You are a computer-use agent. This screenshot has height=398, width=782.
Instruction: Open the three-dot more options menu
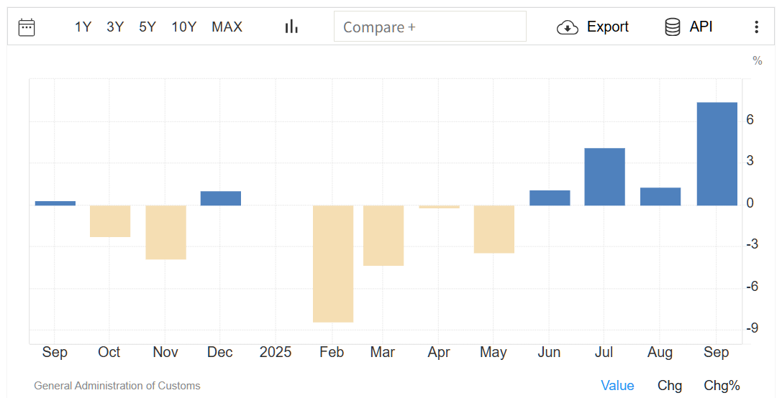756,27
